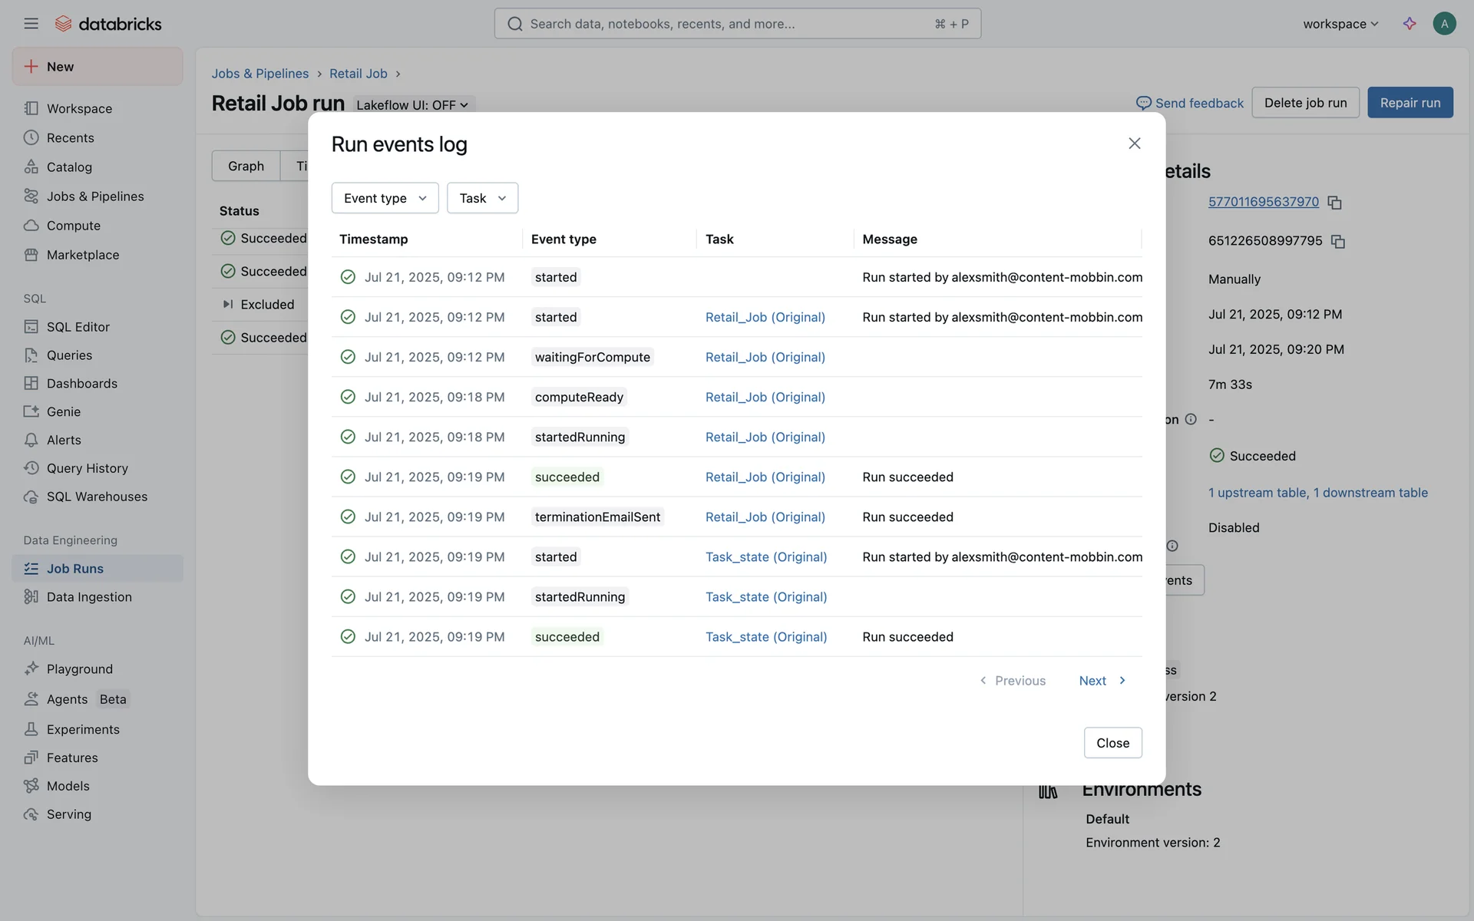Select Job Runs in sidebar

pyautogui.click(x=75, y=569)
